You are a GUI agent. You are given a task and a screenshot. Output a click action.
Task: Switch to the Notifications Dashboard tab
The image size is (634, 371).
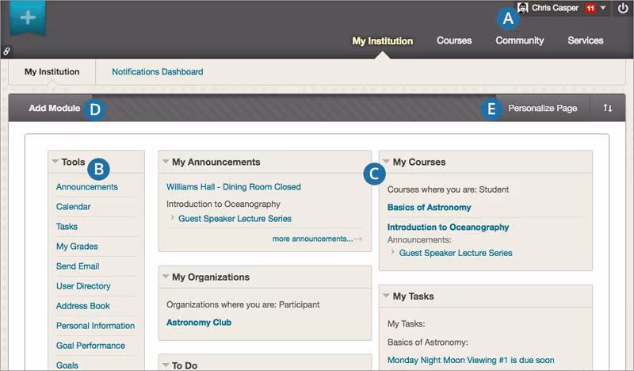click(x=157, y=71)
